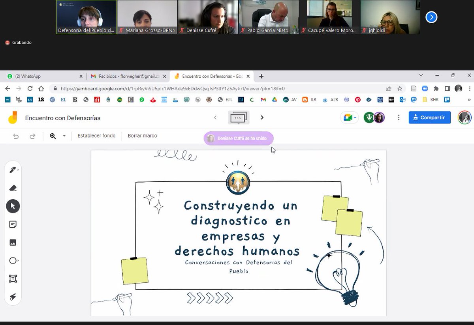Viewport: 474px width, 325px height.
Task: Go to the previous frame
Action: click(x=215, y=118)
